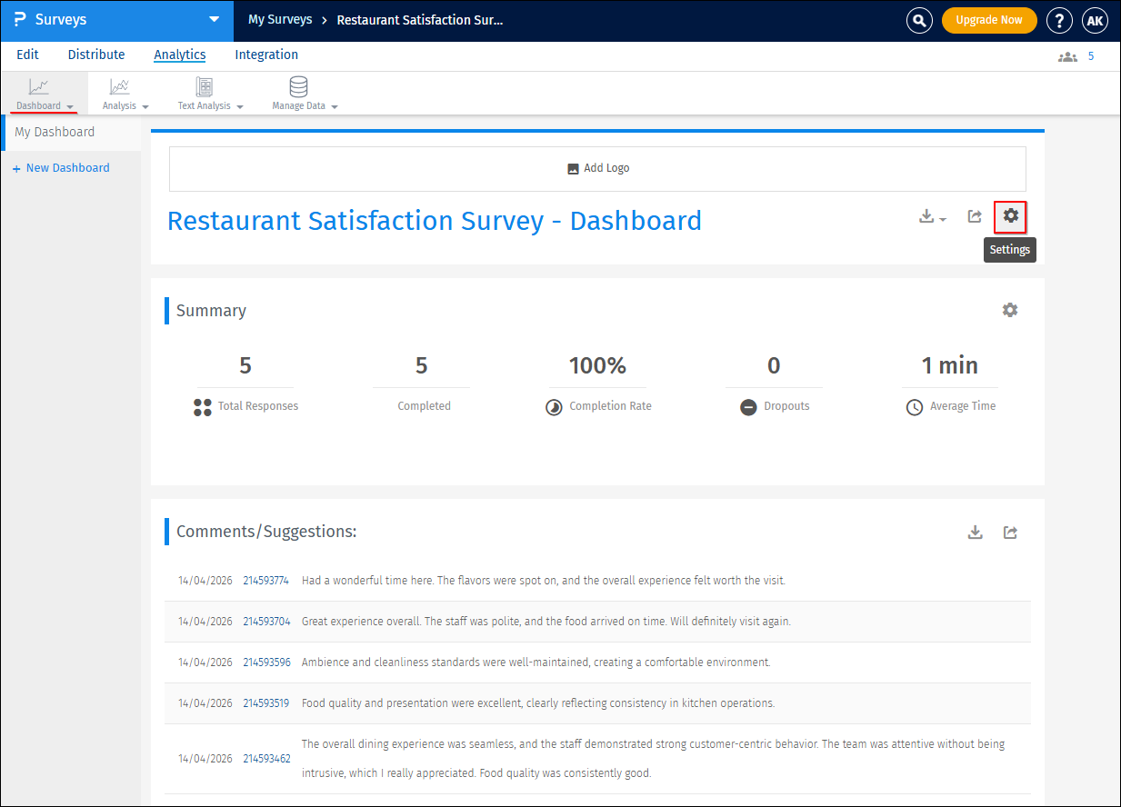Open the Text Analysis dropdown menu
The image size is (1121, 807).
click(210, 95)
